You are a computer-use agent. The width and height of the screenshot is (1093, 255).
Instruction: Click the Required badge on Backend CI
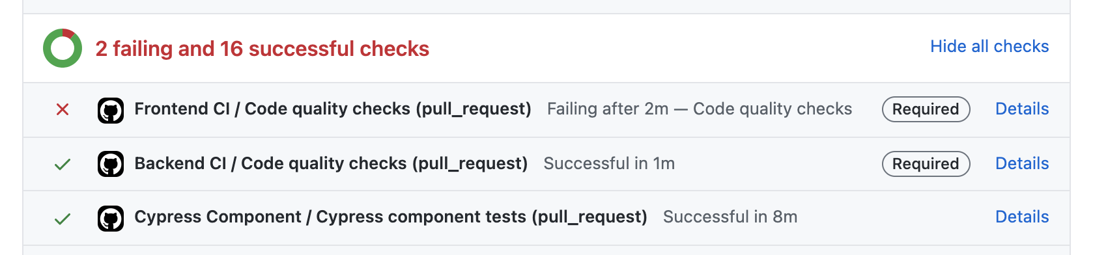(926, 164)
